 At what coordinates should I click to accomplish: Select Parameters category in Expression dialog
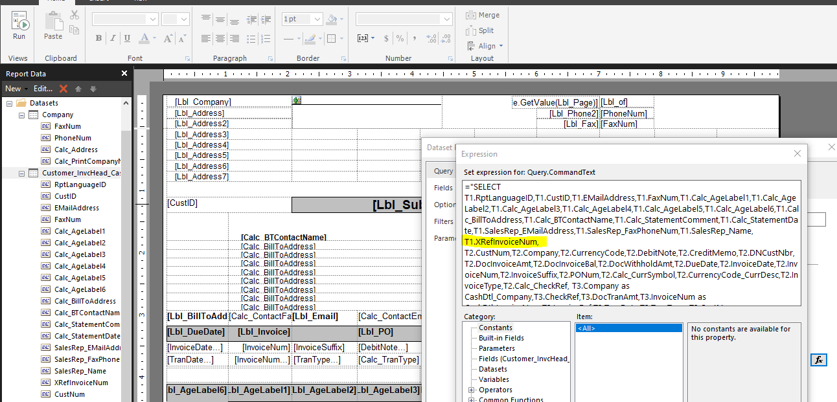click(x=498, y=348)
